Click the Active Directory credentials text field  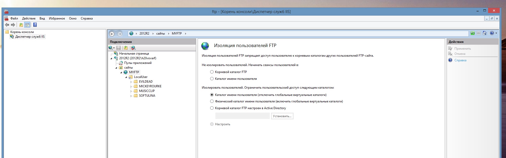pyautogui.click(x=242, y=116)
